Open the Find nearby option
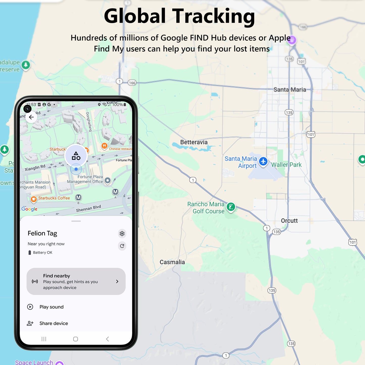The image size is (365, 365). (x=76, y=281)
